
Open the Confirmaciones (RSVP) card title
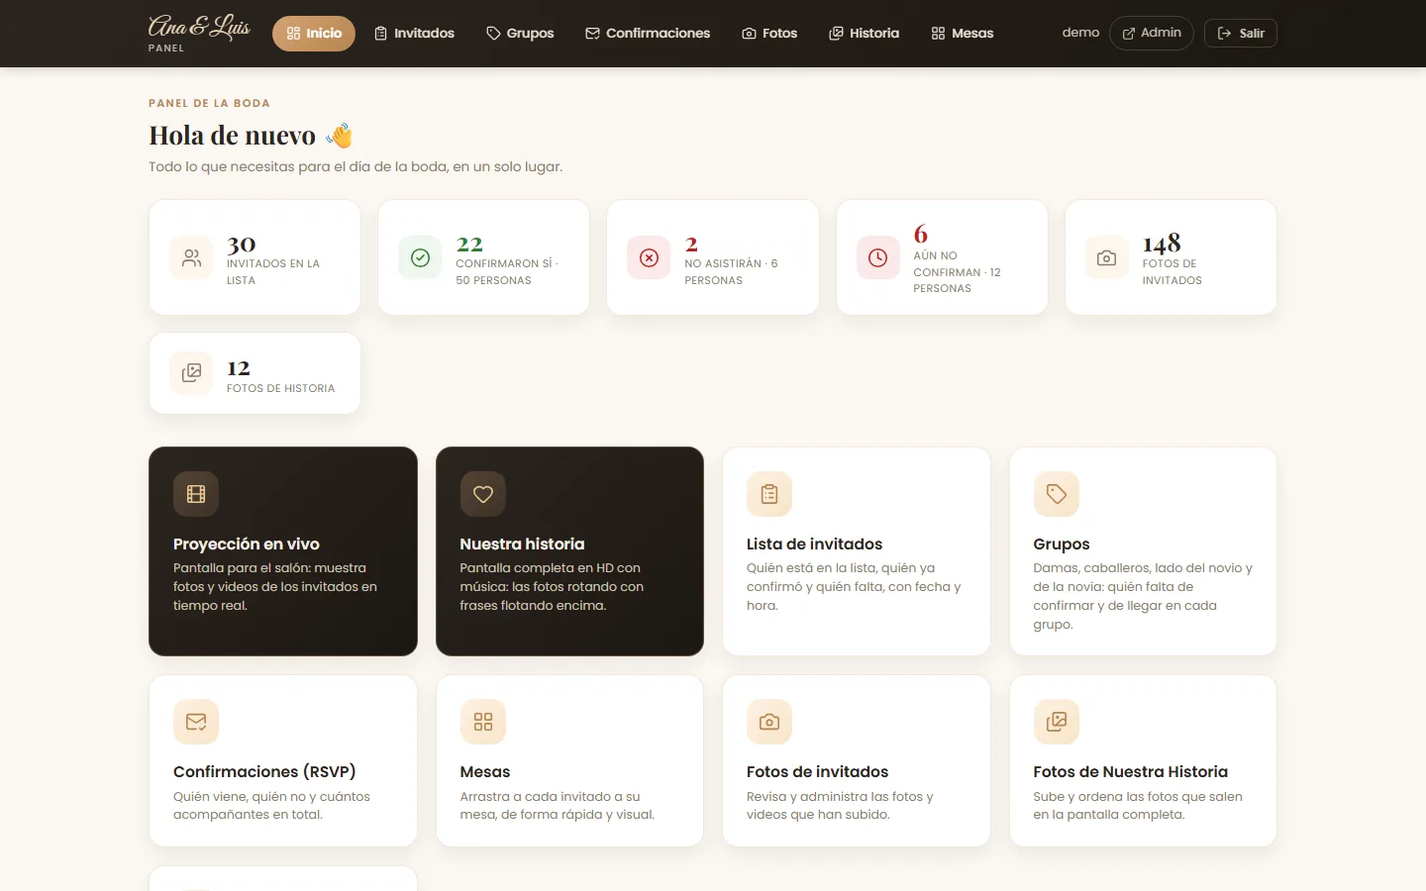[264, 771]
